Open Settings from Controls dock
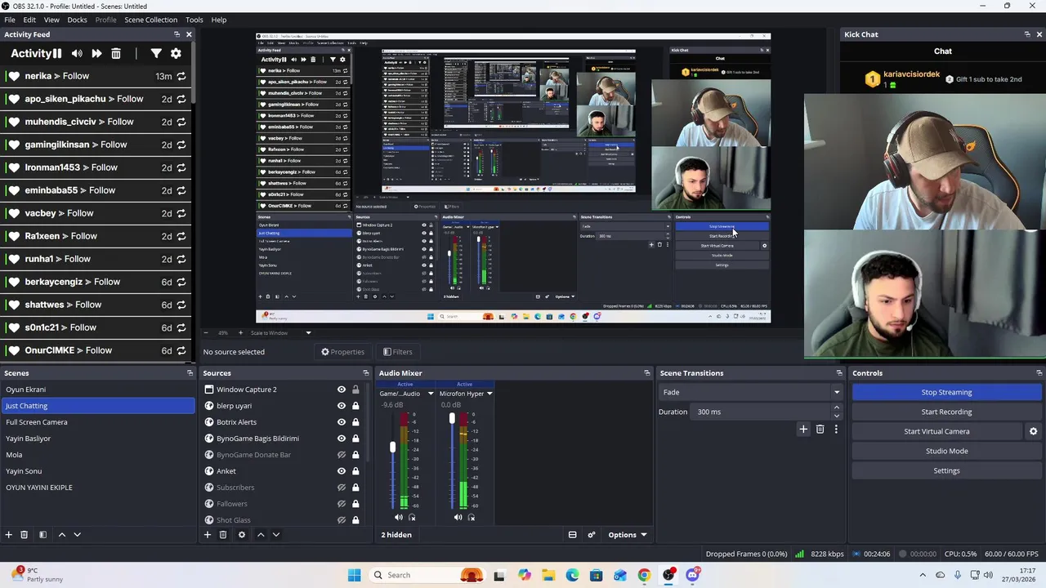This screenshot has height=588, width=1046. pyautogui.click(x=946, y=470)
